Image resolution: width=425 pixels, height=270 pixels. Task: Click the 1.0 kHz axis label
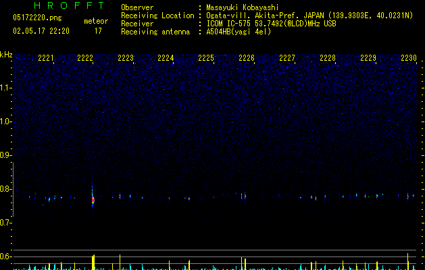click(x=6, y=122)
